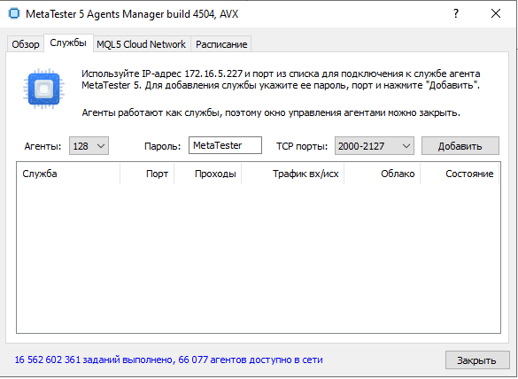Click the Пароль input field
The height and width of the screenshot is (379, 518).
[225, 145]
